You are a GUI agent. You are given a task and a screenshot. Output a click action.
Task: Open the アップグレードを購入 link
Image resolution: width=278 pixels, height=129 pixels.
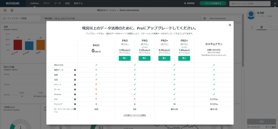click(x=265, y=16)
